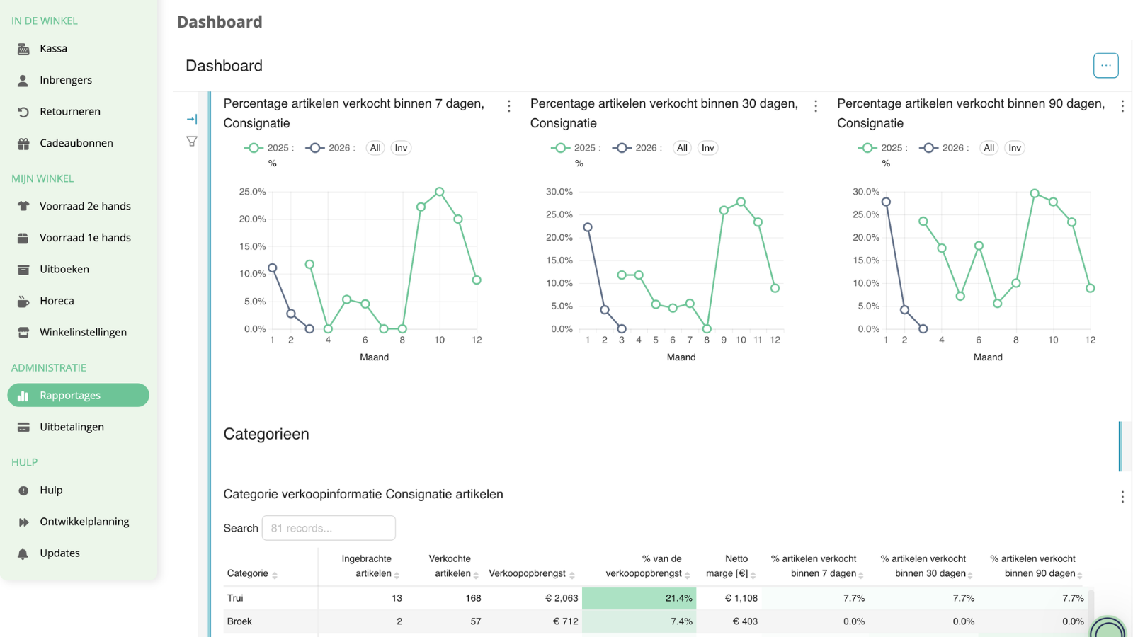Image resolution: width=1133 pixels, height=637 pixels.
Task: Focus the Search records input field
Action: [x=329, y=528]
